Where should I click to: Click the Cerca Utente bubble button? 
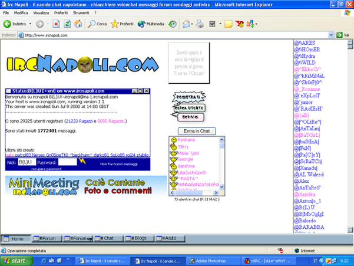point(188,108)
